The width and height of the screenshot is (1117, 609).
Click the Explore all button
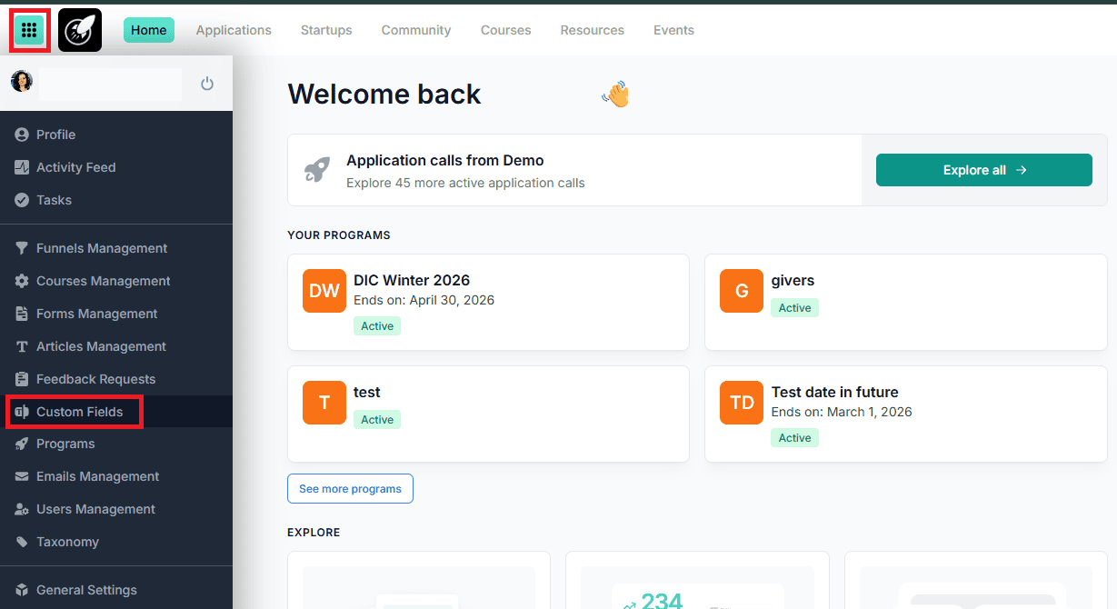pos(983,170)
